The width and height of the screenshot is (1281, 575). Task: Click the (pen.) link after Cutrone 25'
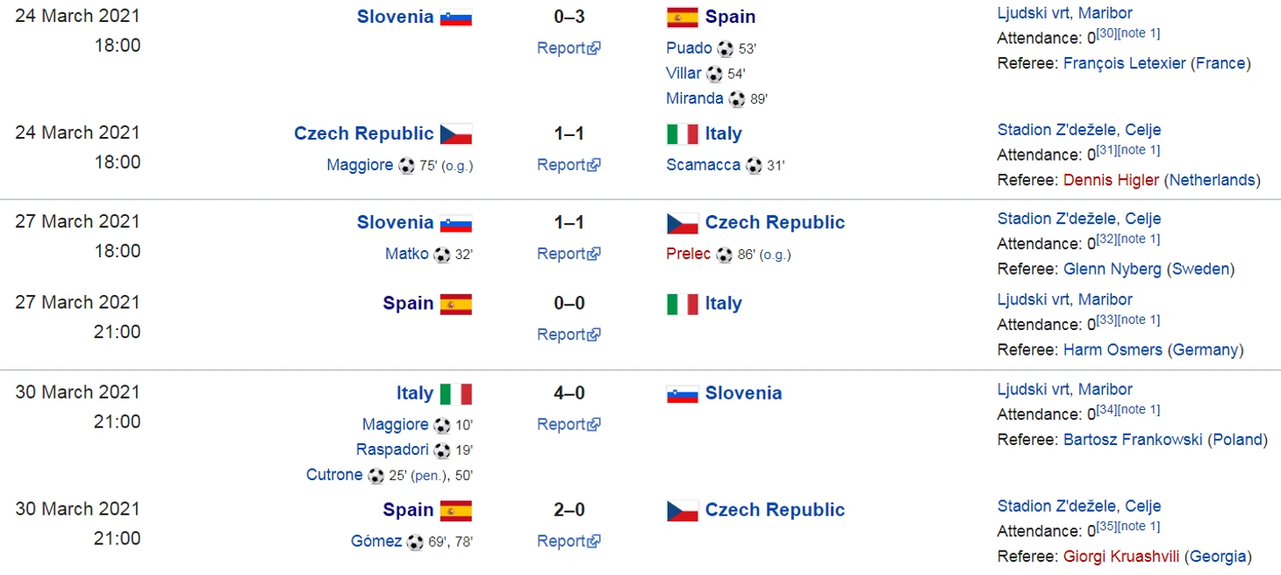(x=430, y=476)
